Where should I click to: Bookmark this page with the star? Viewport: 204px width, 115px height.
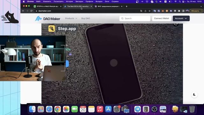(149, 11)
